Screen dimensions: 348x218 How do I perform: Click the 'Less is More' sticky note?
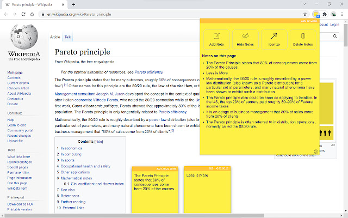pyautogui.click(x=206, y=190)
